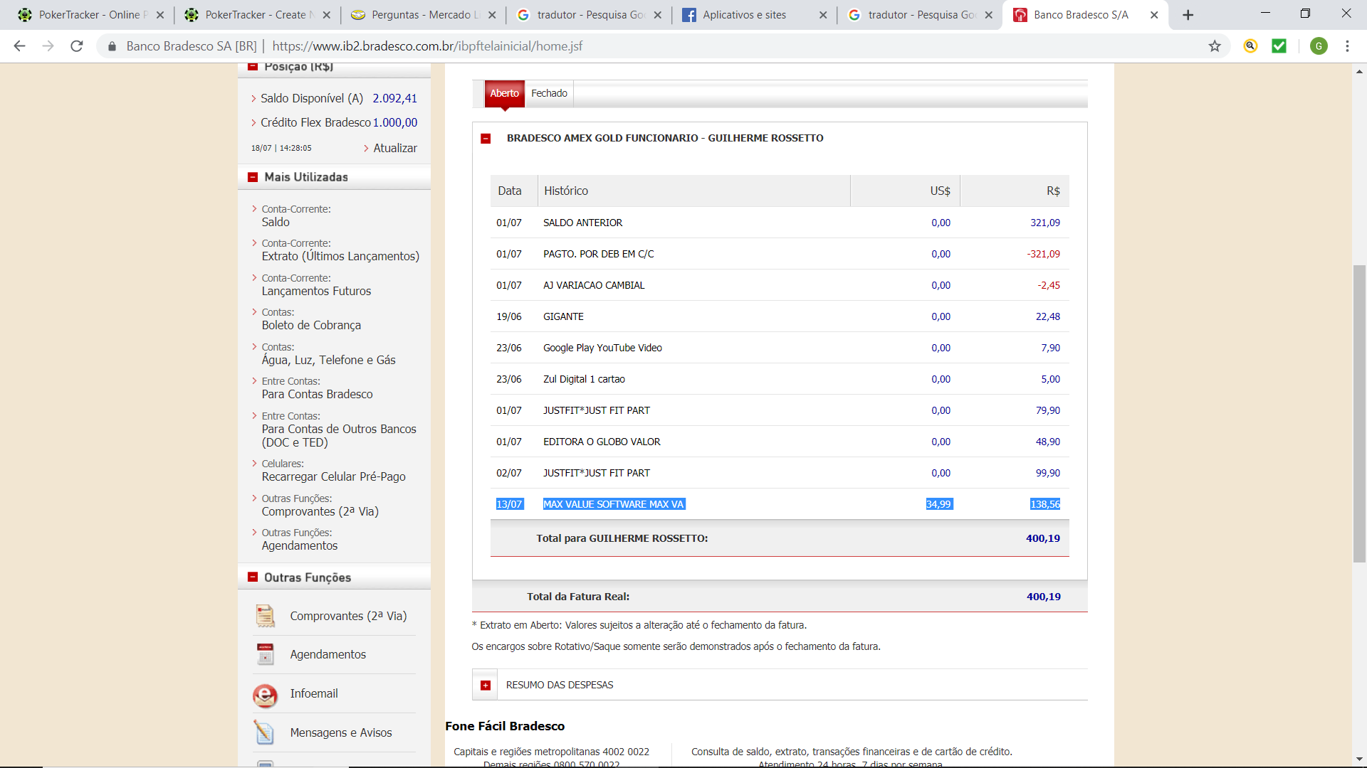Open Crédito Flex Bradesco details
The image size is (1367, 768).
click(x=315, y=122)
